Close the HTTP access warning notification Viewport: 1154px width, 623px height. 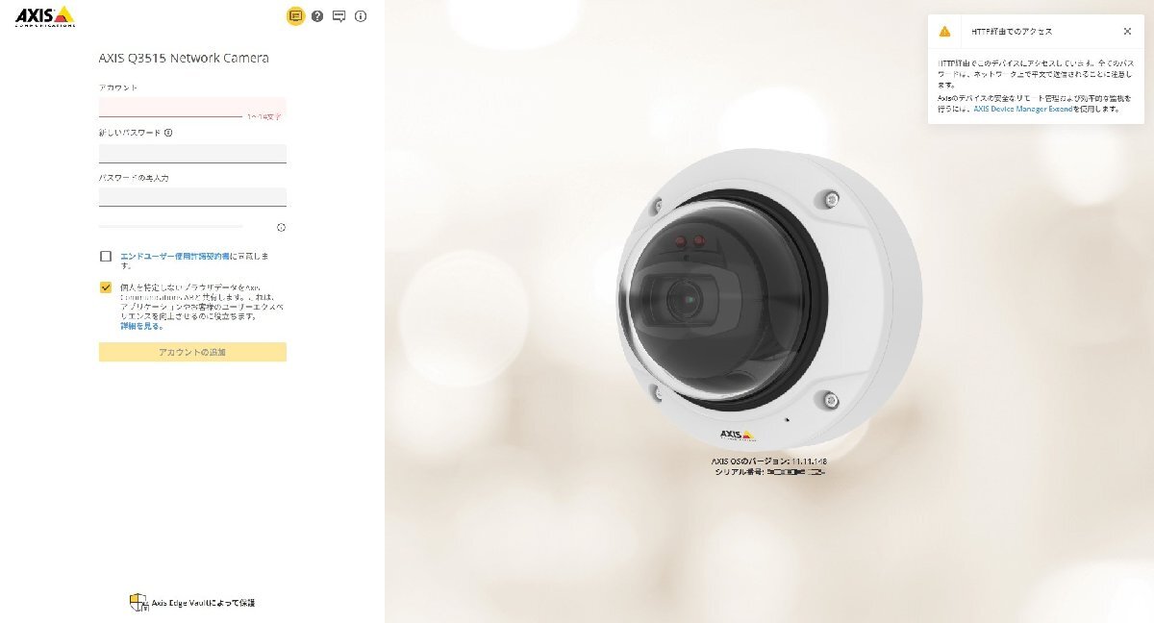coord(1127,32)
